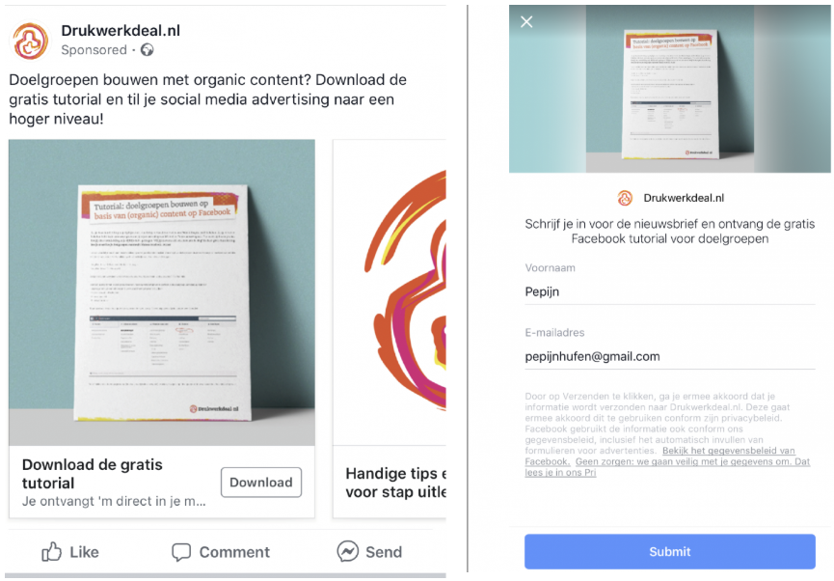The image size is (834, 581).
Task: Open comments using the speech bubble icon
Action: click(181, 552)
